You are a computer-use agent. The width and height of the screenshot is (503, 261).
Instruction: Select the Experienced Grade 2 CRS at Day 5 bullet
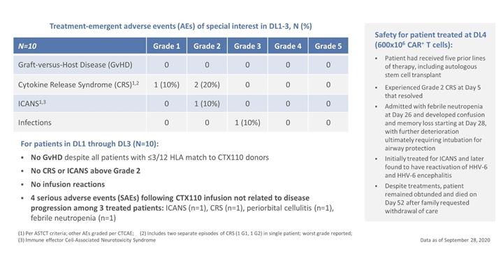(432, 91)
